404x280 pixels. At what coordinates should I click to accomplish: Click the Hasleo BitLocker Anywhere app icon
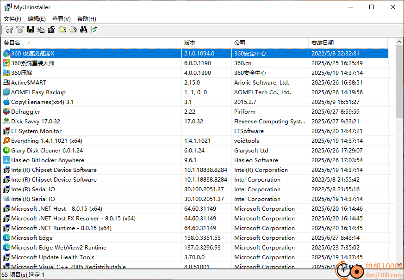tap(6, 160)
